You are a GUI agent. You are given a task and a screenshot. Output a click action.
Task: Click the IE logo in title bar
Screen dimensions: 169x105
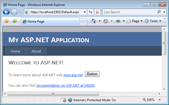5,5
